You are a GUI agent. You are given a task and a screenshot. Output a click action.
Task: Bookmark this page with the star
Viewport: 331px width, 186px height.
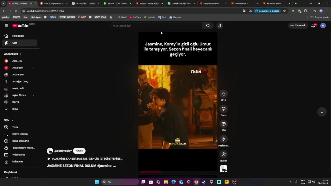[284, 11]
